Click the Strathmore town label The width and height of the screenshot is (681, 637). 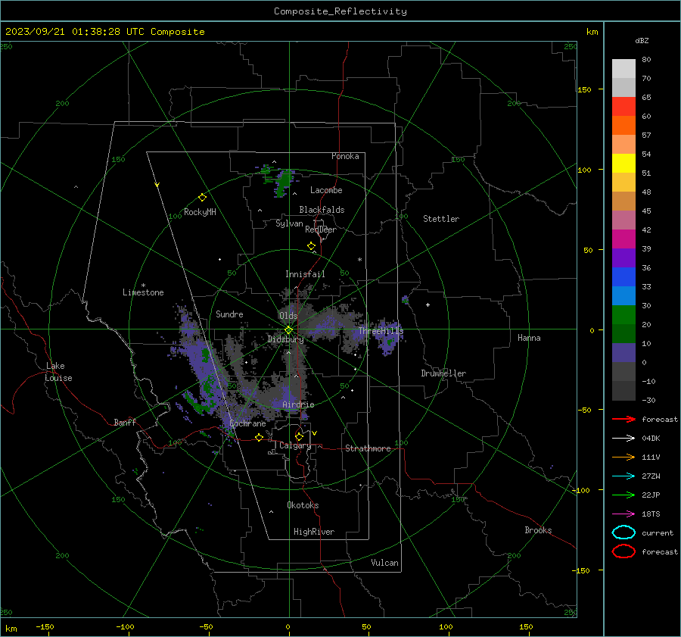(x=368, y=448)
